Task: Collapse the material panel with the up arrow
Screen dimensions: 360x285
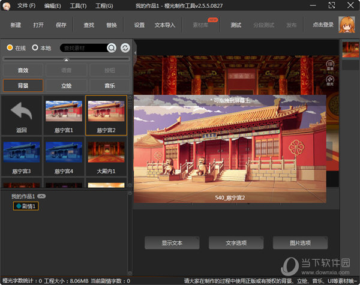Action: [66, 59]
